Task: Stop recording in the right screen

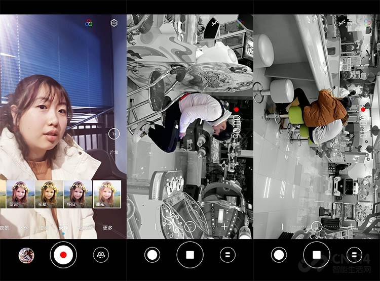Action: 317,255
